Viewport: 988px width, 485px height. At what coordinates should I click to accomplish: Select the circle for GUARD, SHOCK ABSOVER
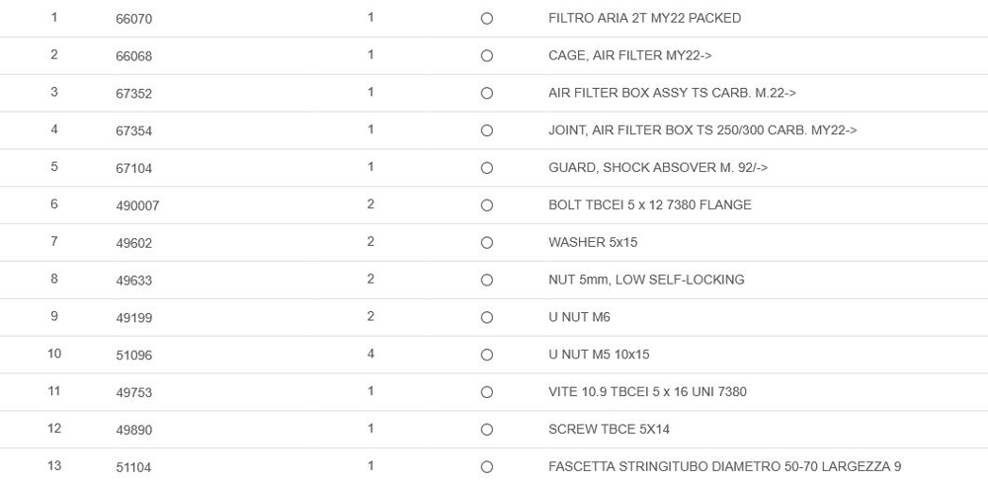click(486, 169)
